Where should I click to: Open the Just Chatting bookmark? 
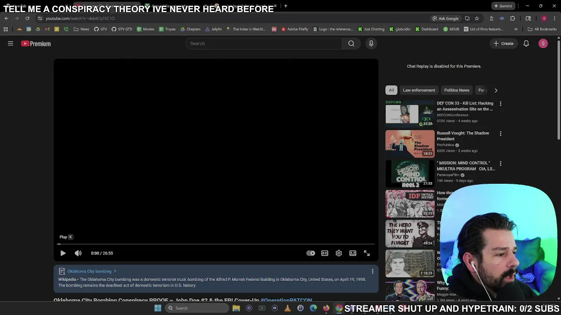point(371,29)
